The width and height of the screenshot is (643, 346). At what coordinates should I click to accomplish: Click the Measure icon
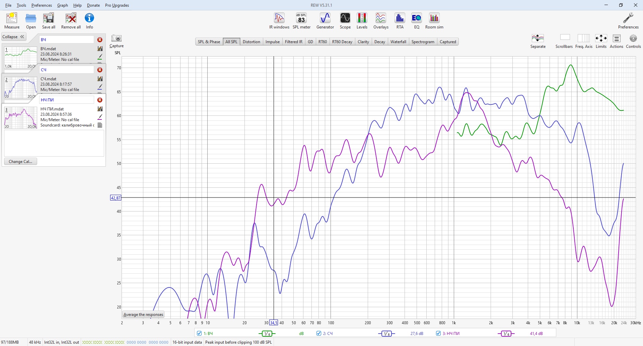12,21
